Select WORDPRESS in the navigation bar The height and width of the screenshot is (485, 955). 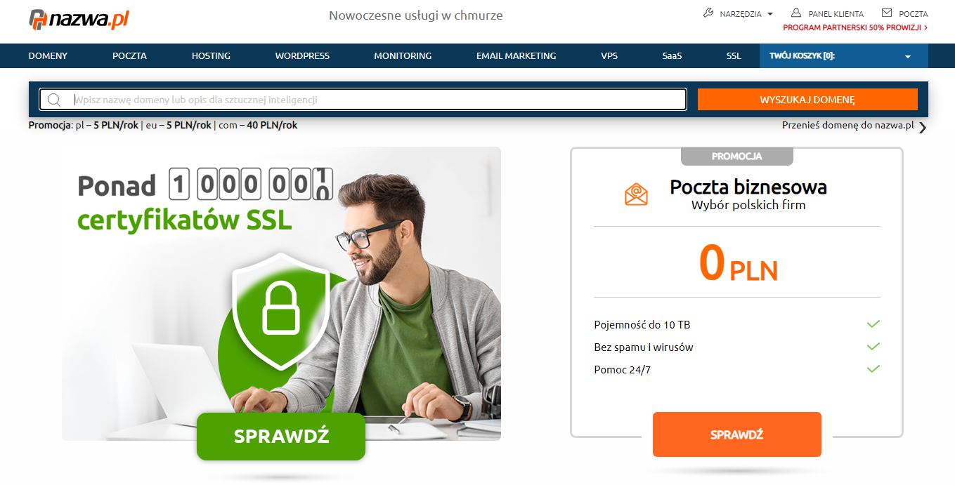[302, 56]
